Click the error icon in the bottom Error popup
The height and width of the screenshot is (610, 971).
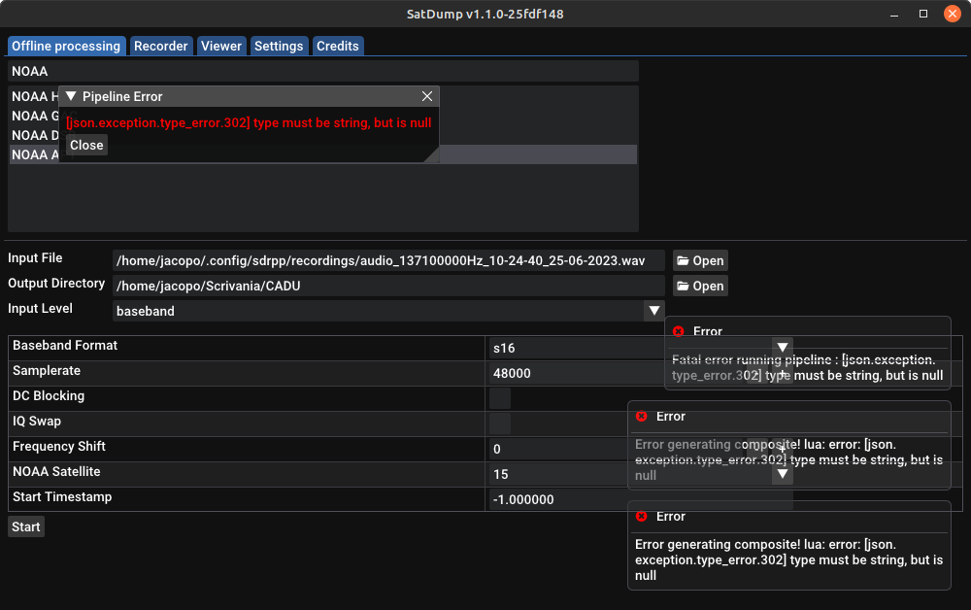640,517
